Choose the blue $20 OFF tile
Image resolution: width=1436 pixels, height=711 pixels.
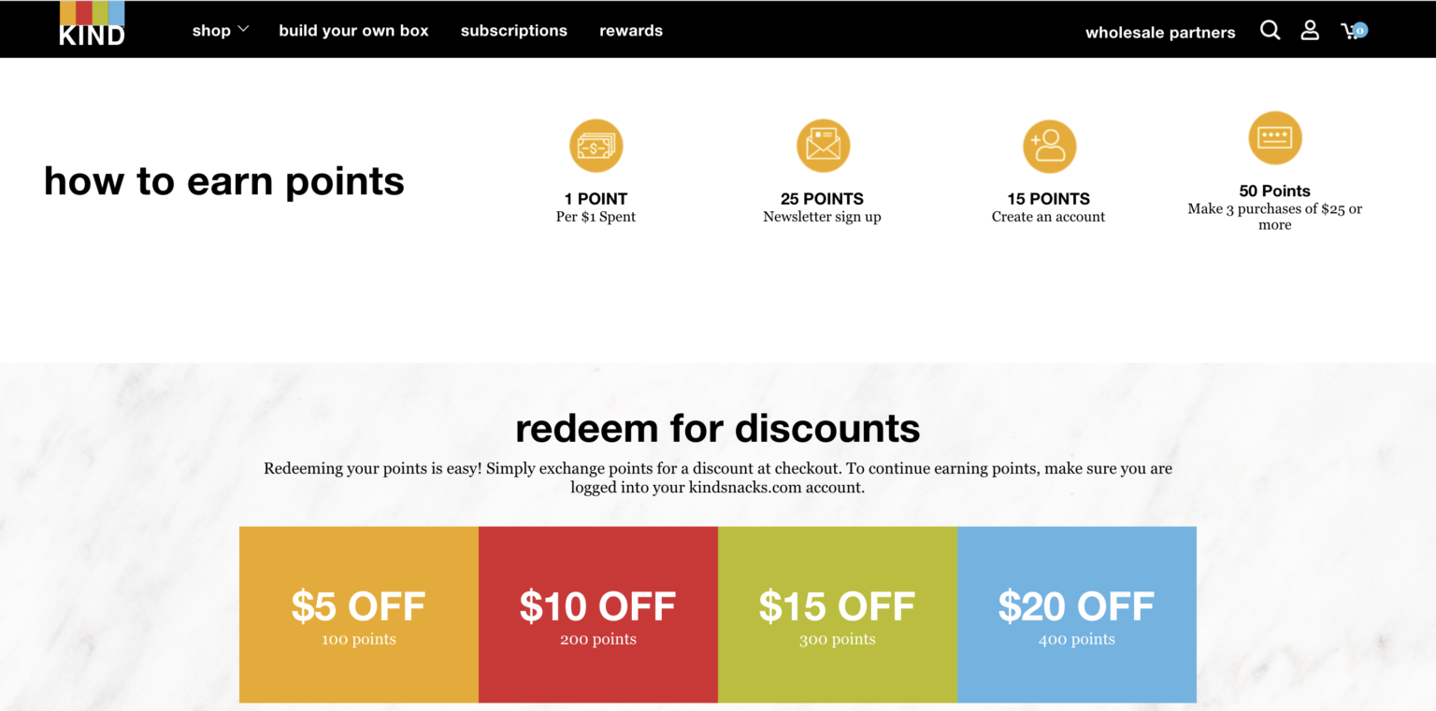1077,614
